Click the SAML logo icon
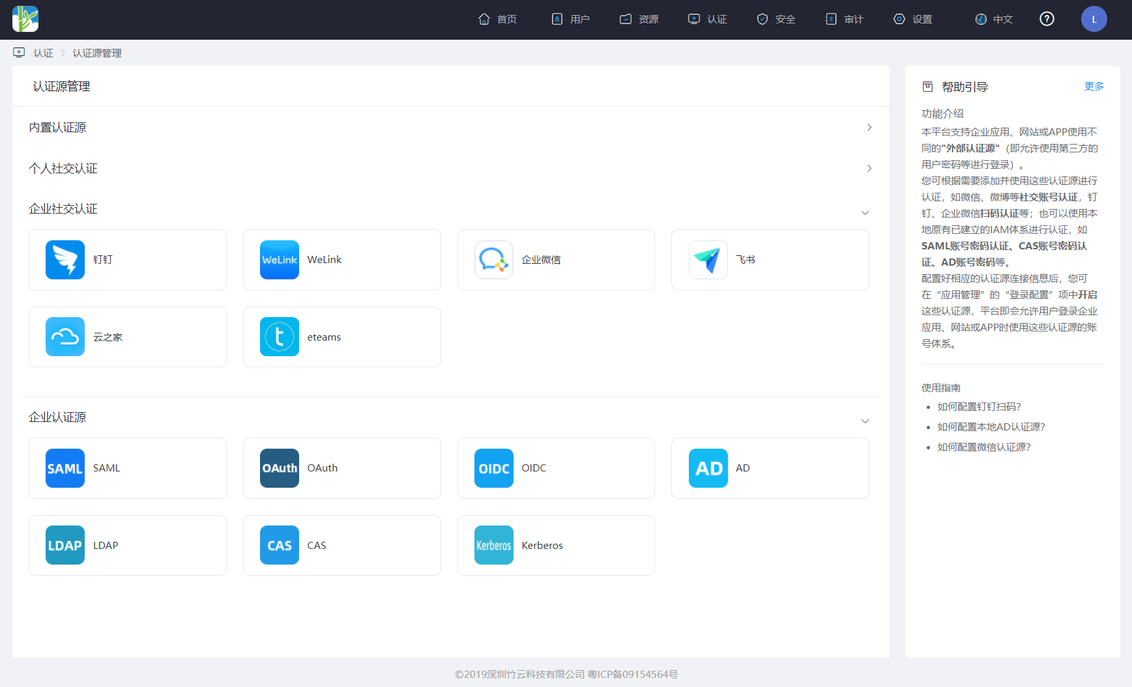Screen dimensions: 1132x687 tap(65, 468)
